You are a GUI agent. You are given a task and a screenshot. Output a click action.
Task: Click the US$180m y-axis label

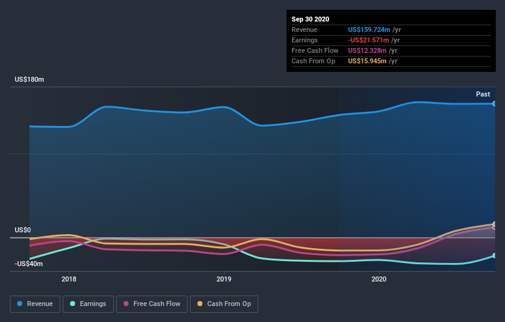pos(30,79)
